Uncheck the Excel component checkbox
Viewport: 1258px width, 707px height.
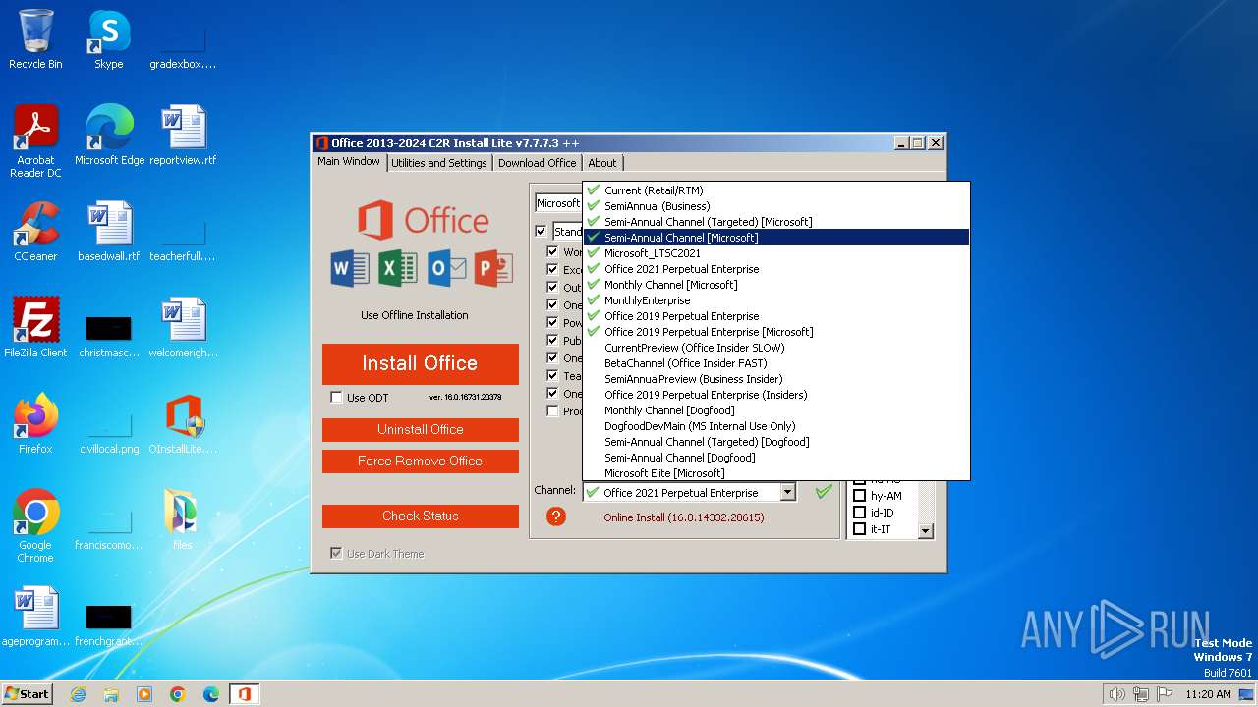[552, 269]
